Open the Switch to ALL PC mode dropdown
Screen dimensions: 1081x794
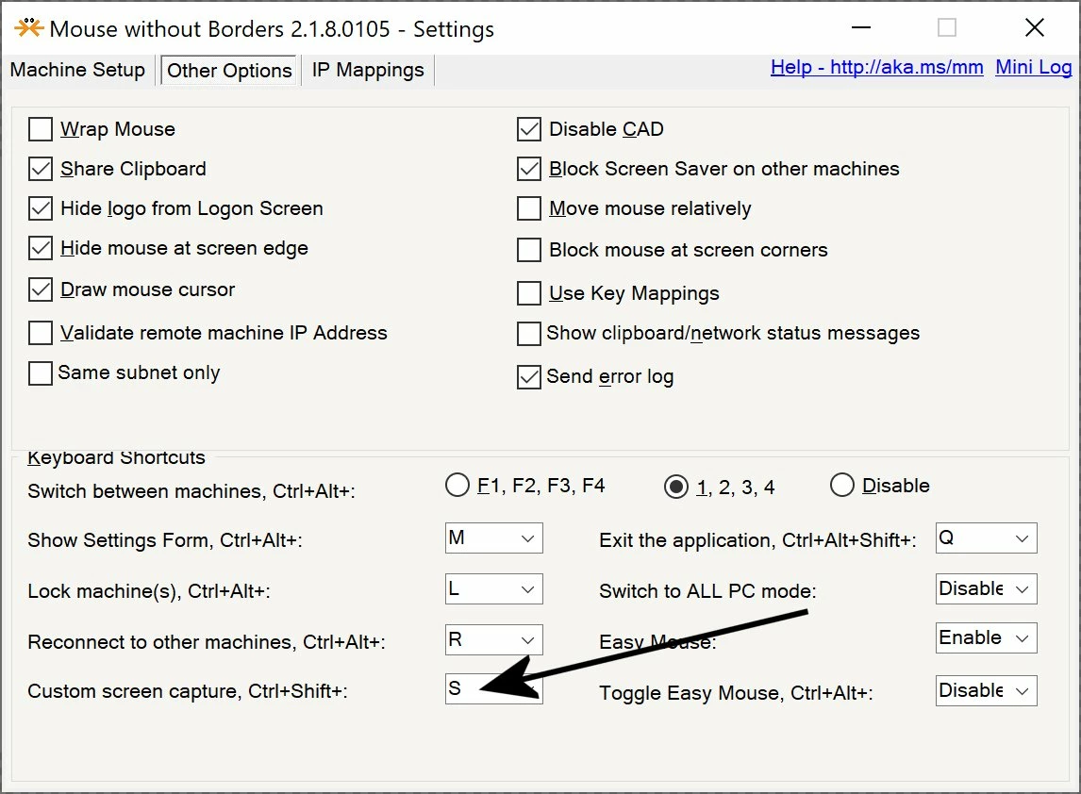(x=986, y=589)
